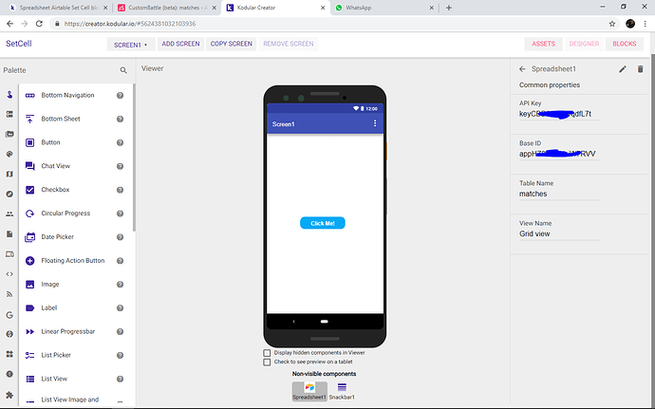The image size is (655, 409).
Task: Click the ADD SCREEN button
Action: 180,44
